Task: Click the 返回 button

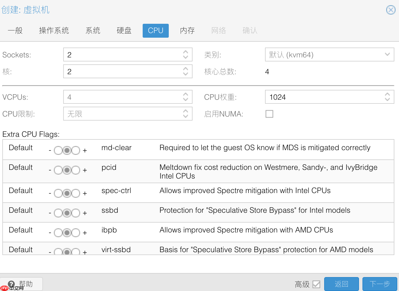Action: 341,284
